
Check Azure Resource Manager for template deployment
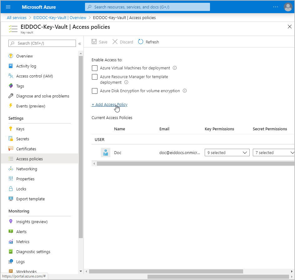click(95, 77)
